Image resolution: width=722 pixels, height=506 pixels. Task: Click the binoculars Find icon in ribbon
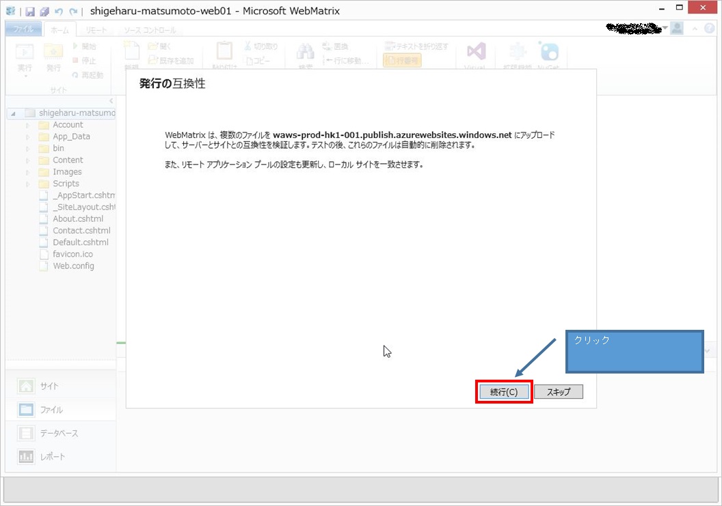point(306,53)
